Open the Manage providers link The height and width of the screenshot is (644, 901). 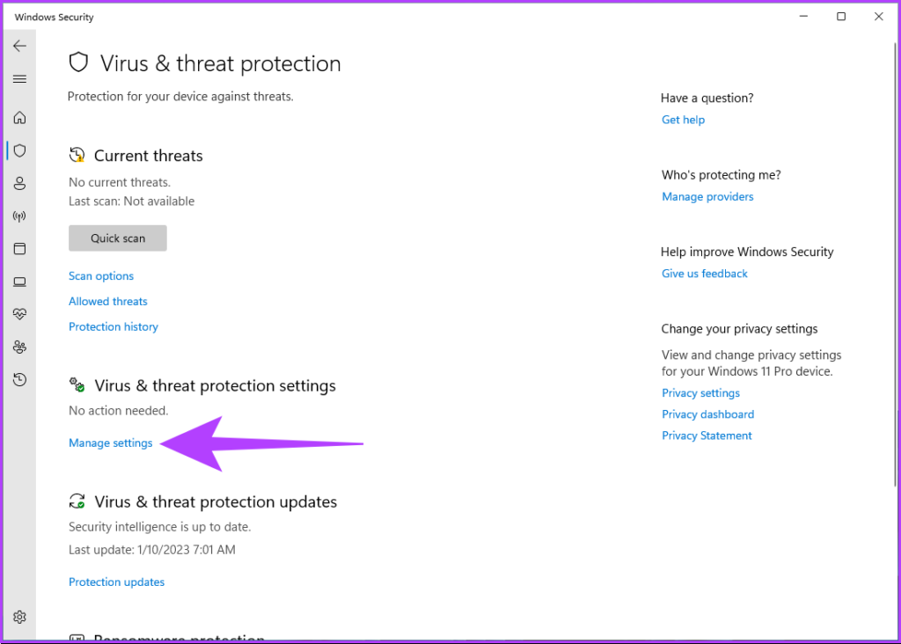pos(707,197)
